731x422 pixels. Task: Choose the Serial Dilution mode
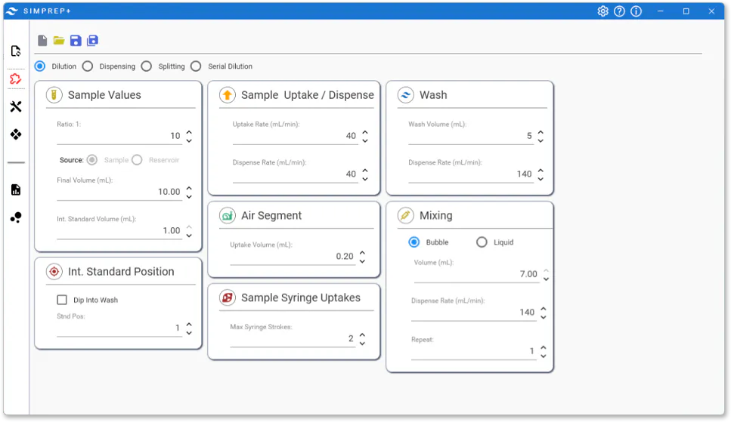pos(196,66)
